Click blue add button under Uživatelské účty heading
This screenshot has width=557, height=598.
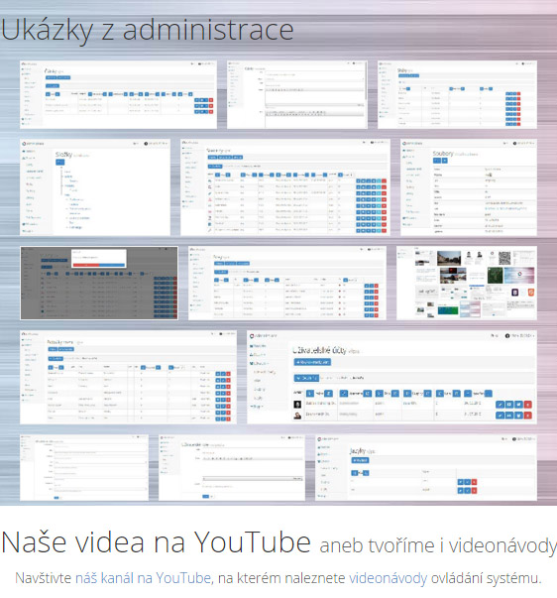pos(312,362)
